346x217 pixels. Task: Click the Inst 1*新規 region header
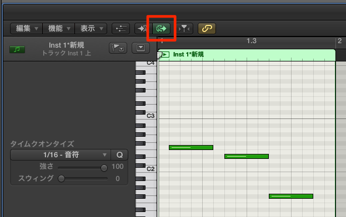(247, 55)
